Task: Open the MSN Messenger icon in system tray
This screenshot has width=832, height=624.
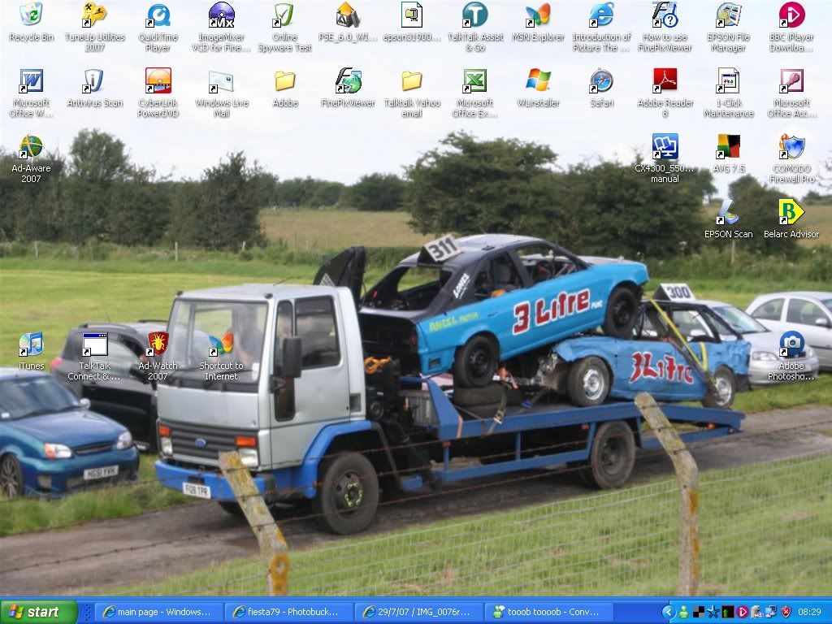Action: pos(683,612)
